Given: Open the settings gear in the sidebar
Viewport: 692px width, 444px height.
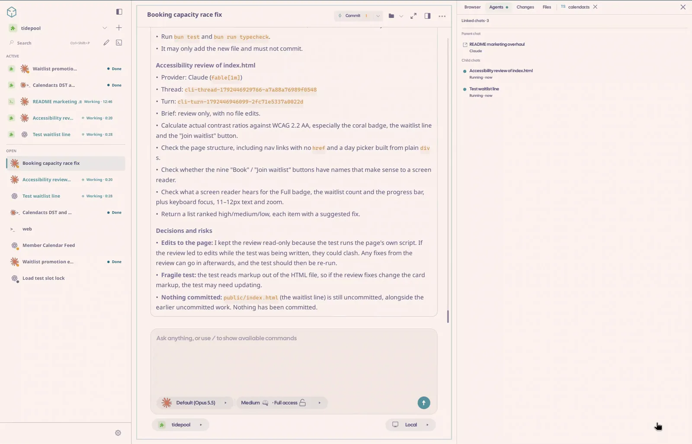Looking at the screenshot, I should coord(118,433).
